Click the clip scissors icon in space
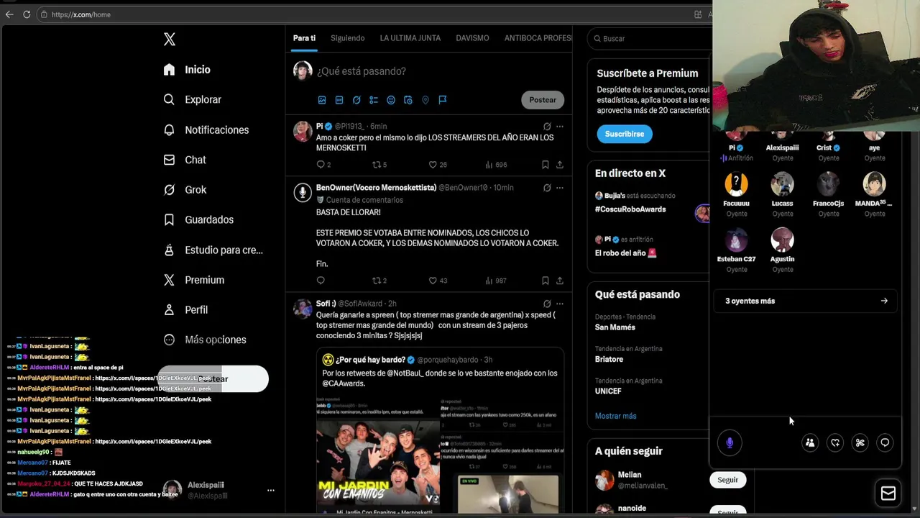 (x=860, y=443)
